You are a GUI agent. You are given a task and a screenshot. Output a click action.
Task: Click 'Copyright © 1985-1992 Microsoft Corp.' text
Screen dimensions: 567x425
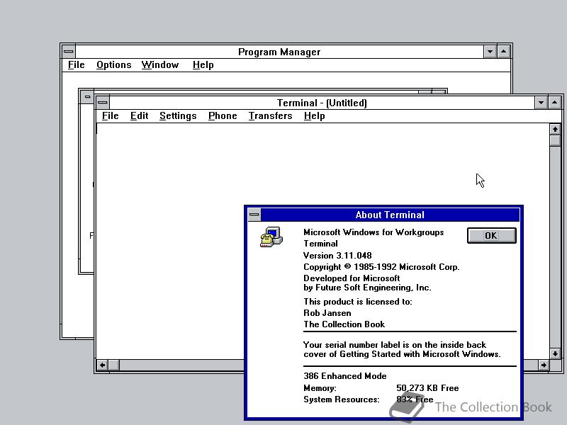381,267
